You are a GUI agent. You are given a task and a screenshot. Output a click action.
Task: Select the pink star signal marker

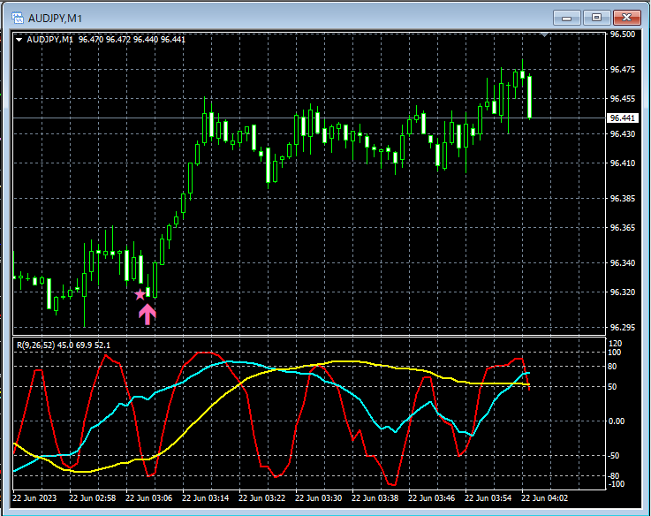pos(140,294)
